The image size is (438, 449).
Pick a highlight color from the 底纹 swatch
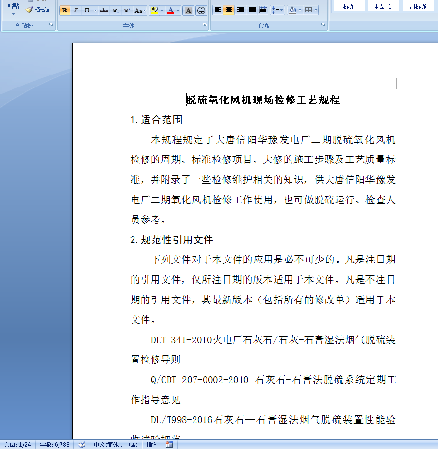click(293, 10)
